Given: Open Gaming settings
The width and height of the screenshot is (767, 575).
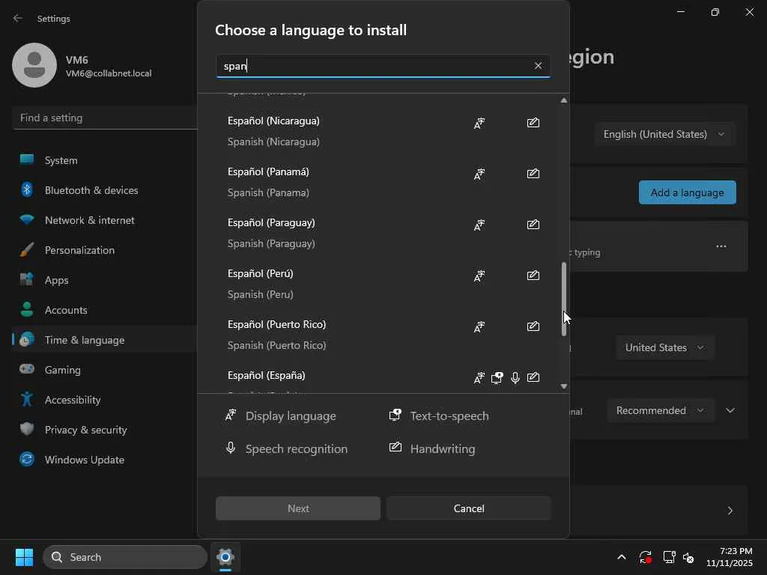Looking at the screenshot, I should 105,370.
